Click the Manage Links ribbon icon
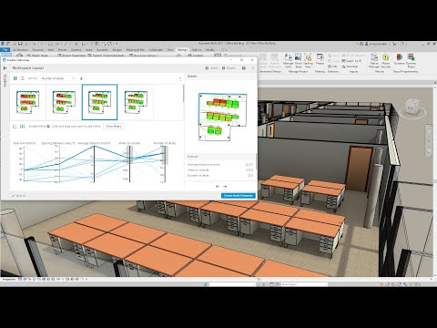 [x=288, y=60]
